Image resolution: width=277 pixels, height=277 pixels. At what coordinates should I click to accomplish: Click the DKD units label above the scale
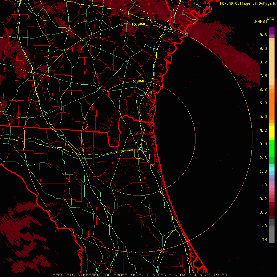(271, 18)
